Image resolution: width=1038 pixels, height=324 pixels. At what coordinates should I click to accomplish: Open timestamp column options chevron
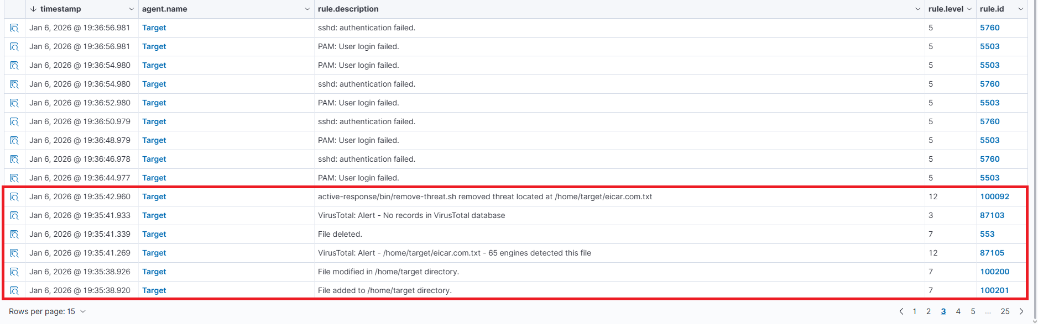(x=131, y=9)
